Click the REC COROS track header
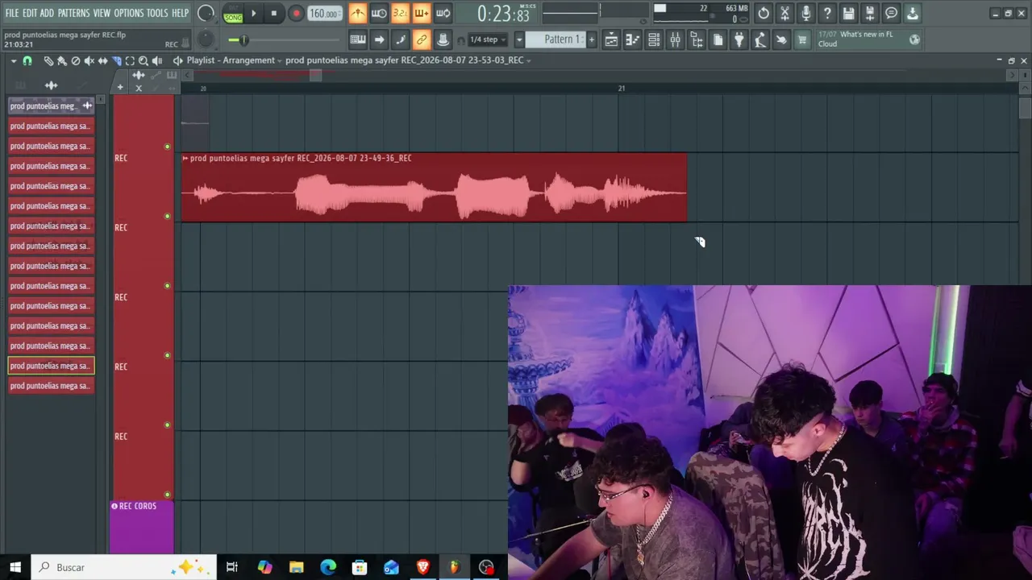The width and height of the screenshot is (1032, 580). click(141, 527)
